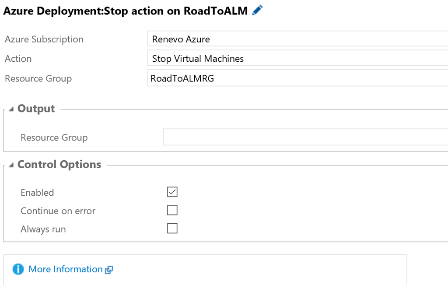This screenshot has width=448, height=285.
Task: Click the external link icon after More Information
Action: coord(109,270)
